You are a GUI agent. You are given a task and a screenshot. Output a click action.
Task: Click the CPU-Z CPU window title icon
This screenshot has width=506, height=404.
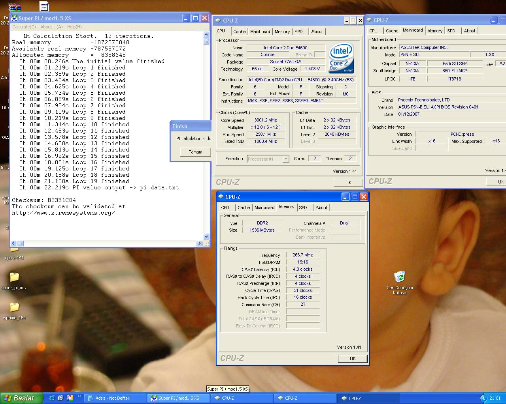point(217,21)
